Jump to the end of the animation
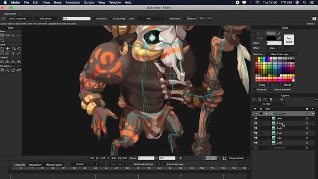This screenshot has height=179, width=318. [x=125, y=158]
